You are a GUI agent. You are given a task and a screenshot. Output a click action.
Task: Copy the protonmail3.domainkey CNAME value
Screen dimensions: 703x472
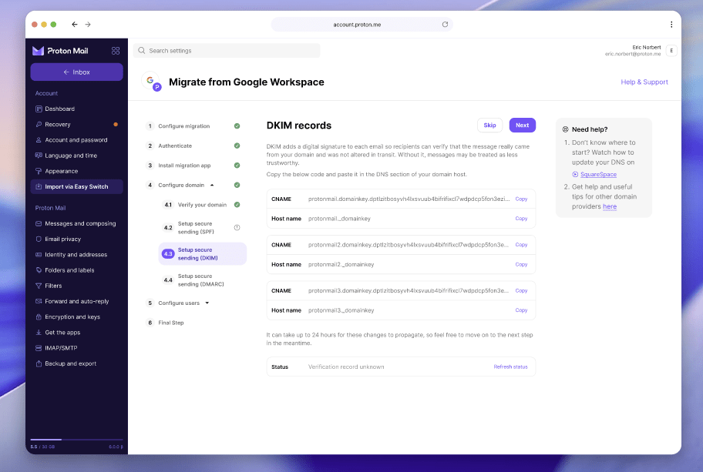(521, 290)
